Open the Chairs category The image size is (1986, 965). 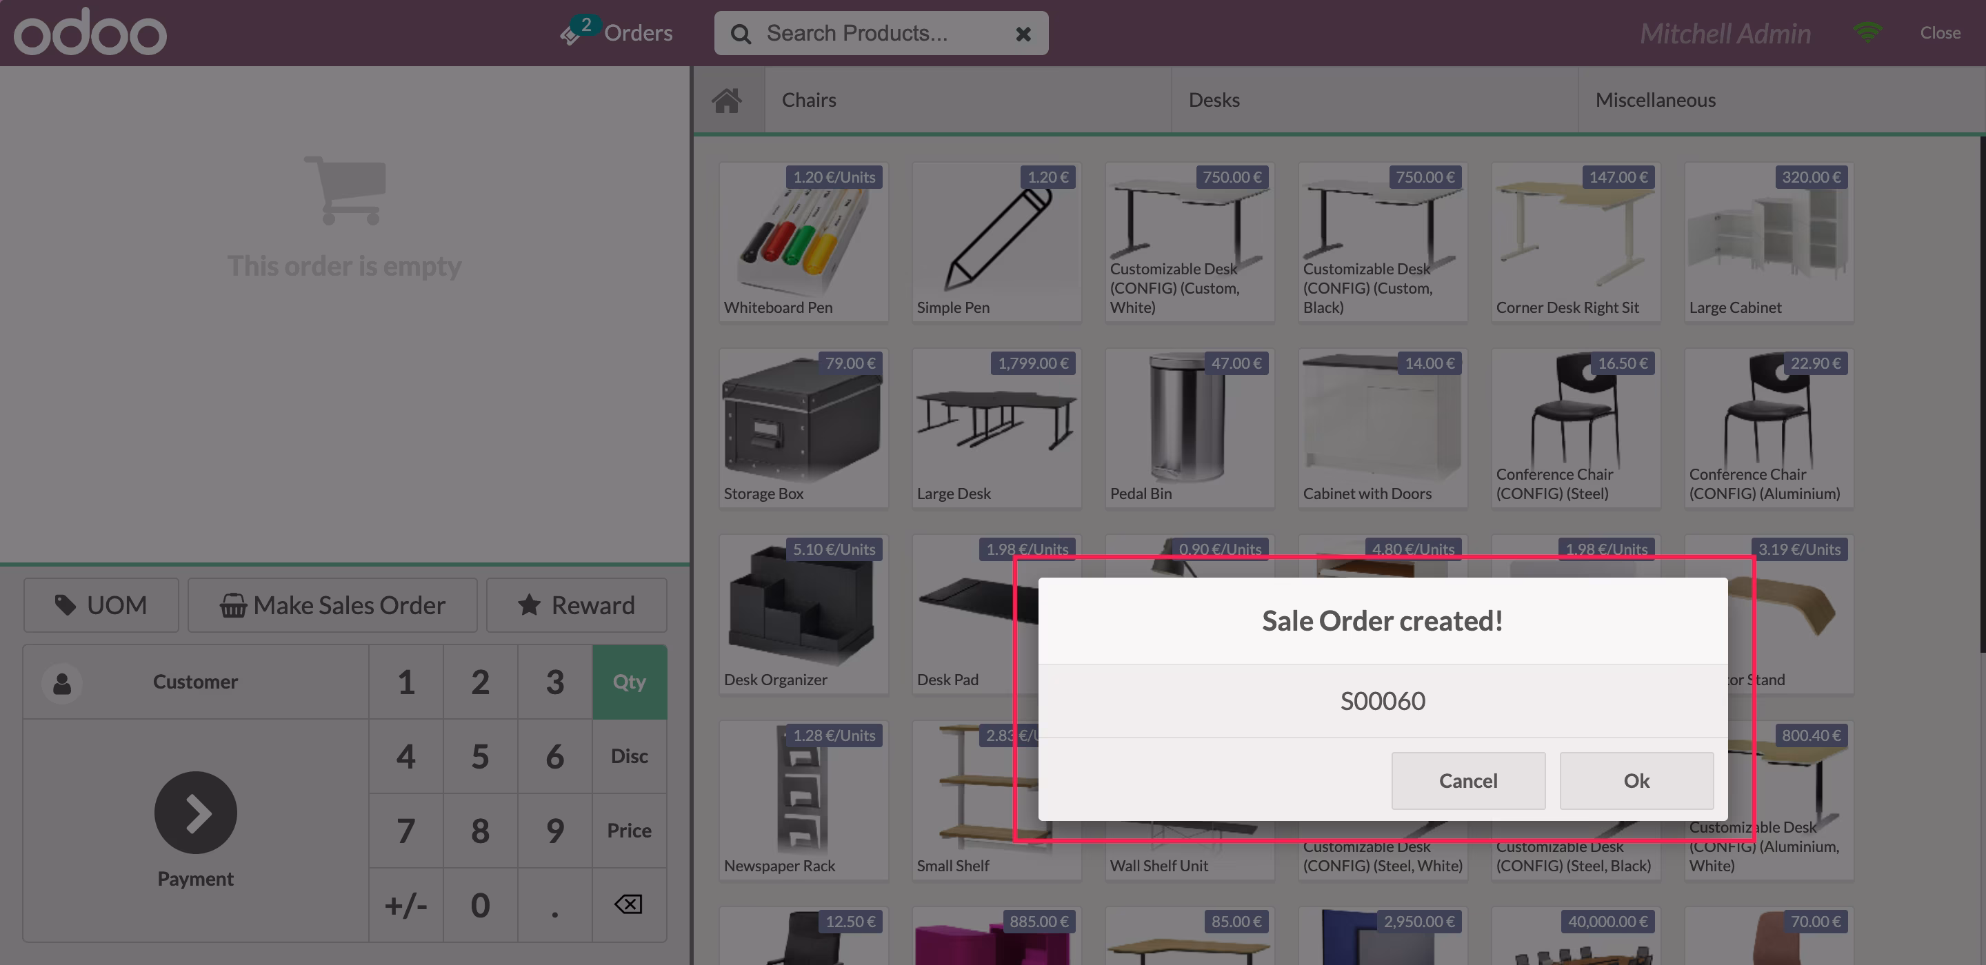tap(968, 100)
